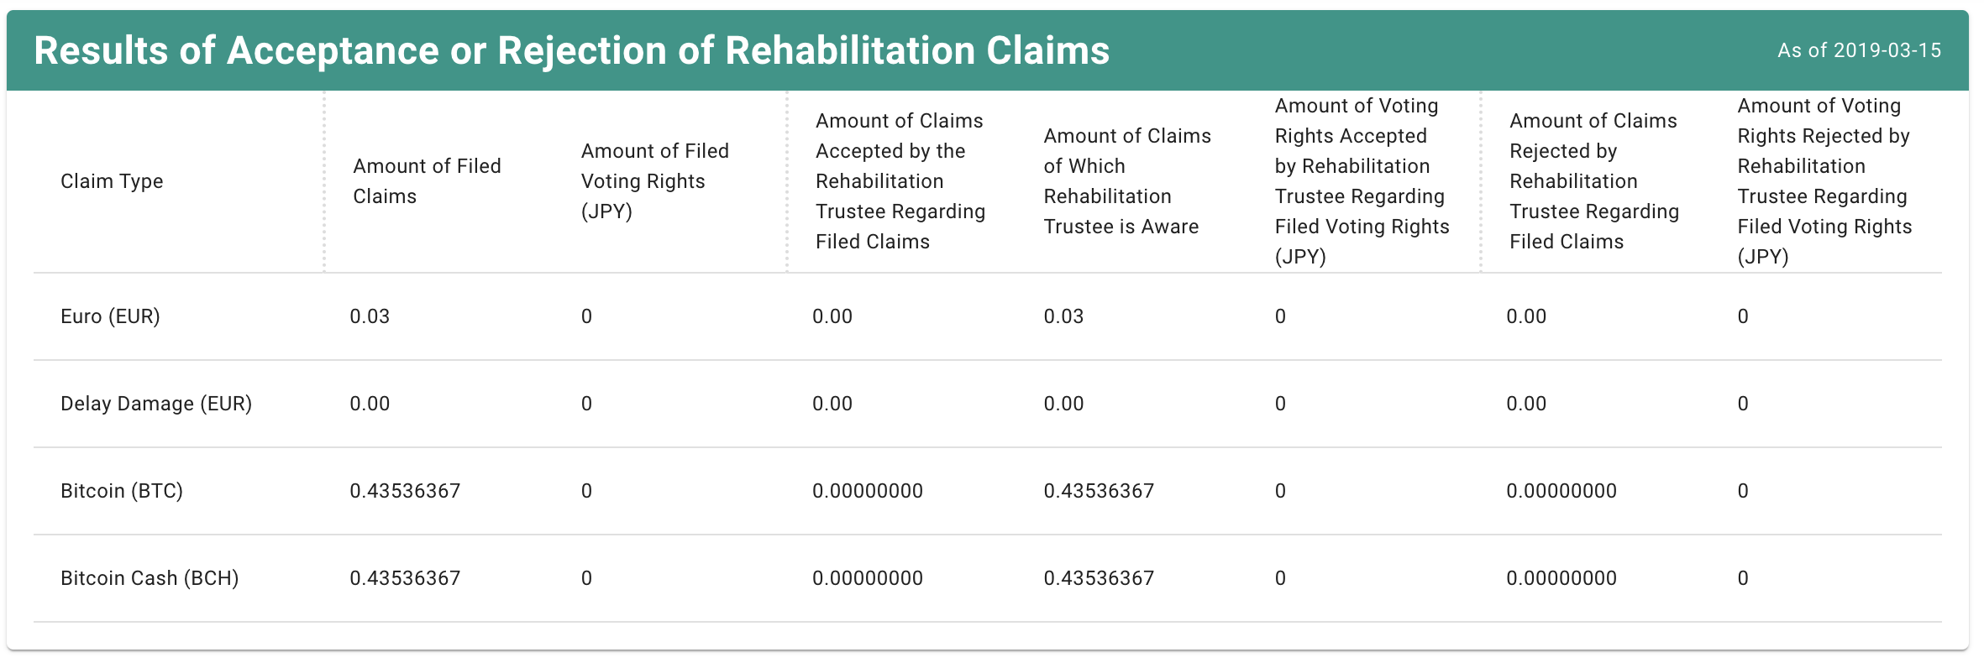
Task: Click 'Amount of Claims Accepted' column header
Action: [900, 181]
